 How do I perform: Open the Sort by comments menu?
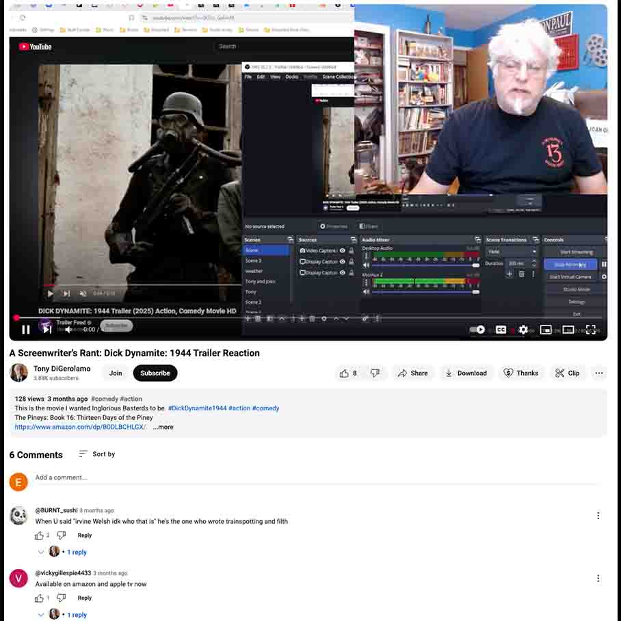(97, 454)
